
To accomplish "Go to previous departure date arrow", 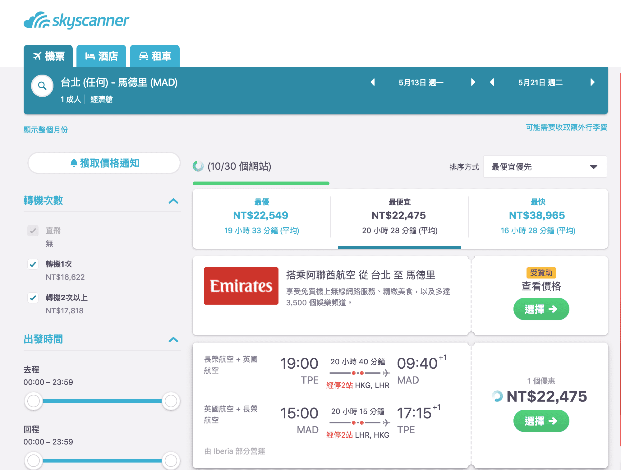I will (x=373, y=82).
